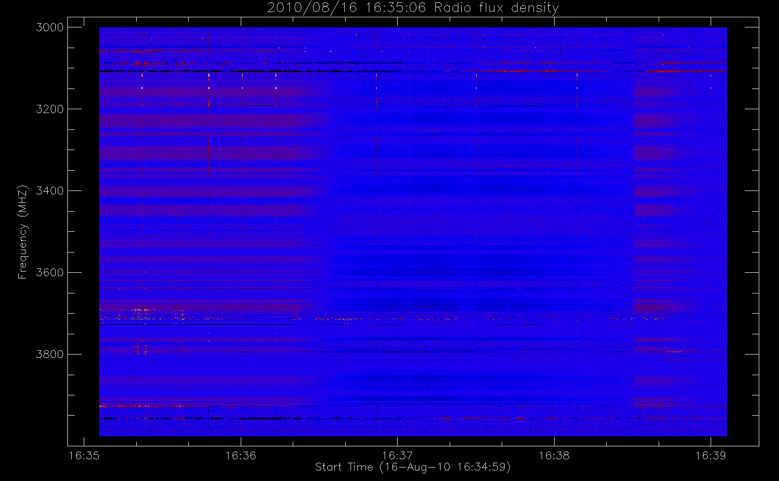Image resolution: width=779 pixels, height=481 pixels.
Task: Click the x-axis label 'Start Time (16-Aug-10 16:34:59)'
Action: point(413,467)
